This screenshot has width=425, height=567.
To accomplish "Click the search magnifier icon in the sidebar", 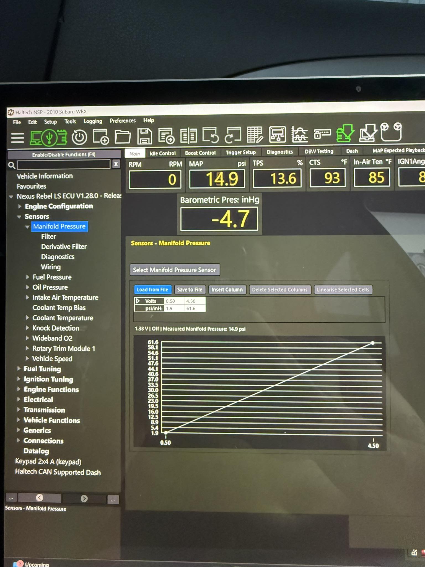I will (x=12, y=165).
